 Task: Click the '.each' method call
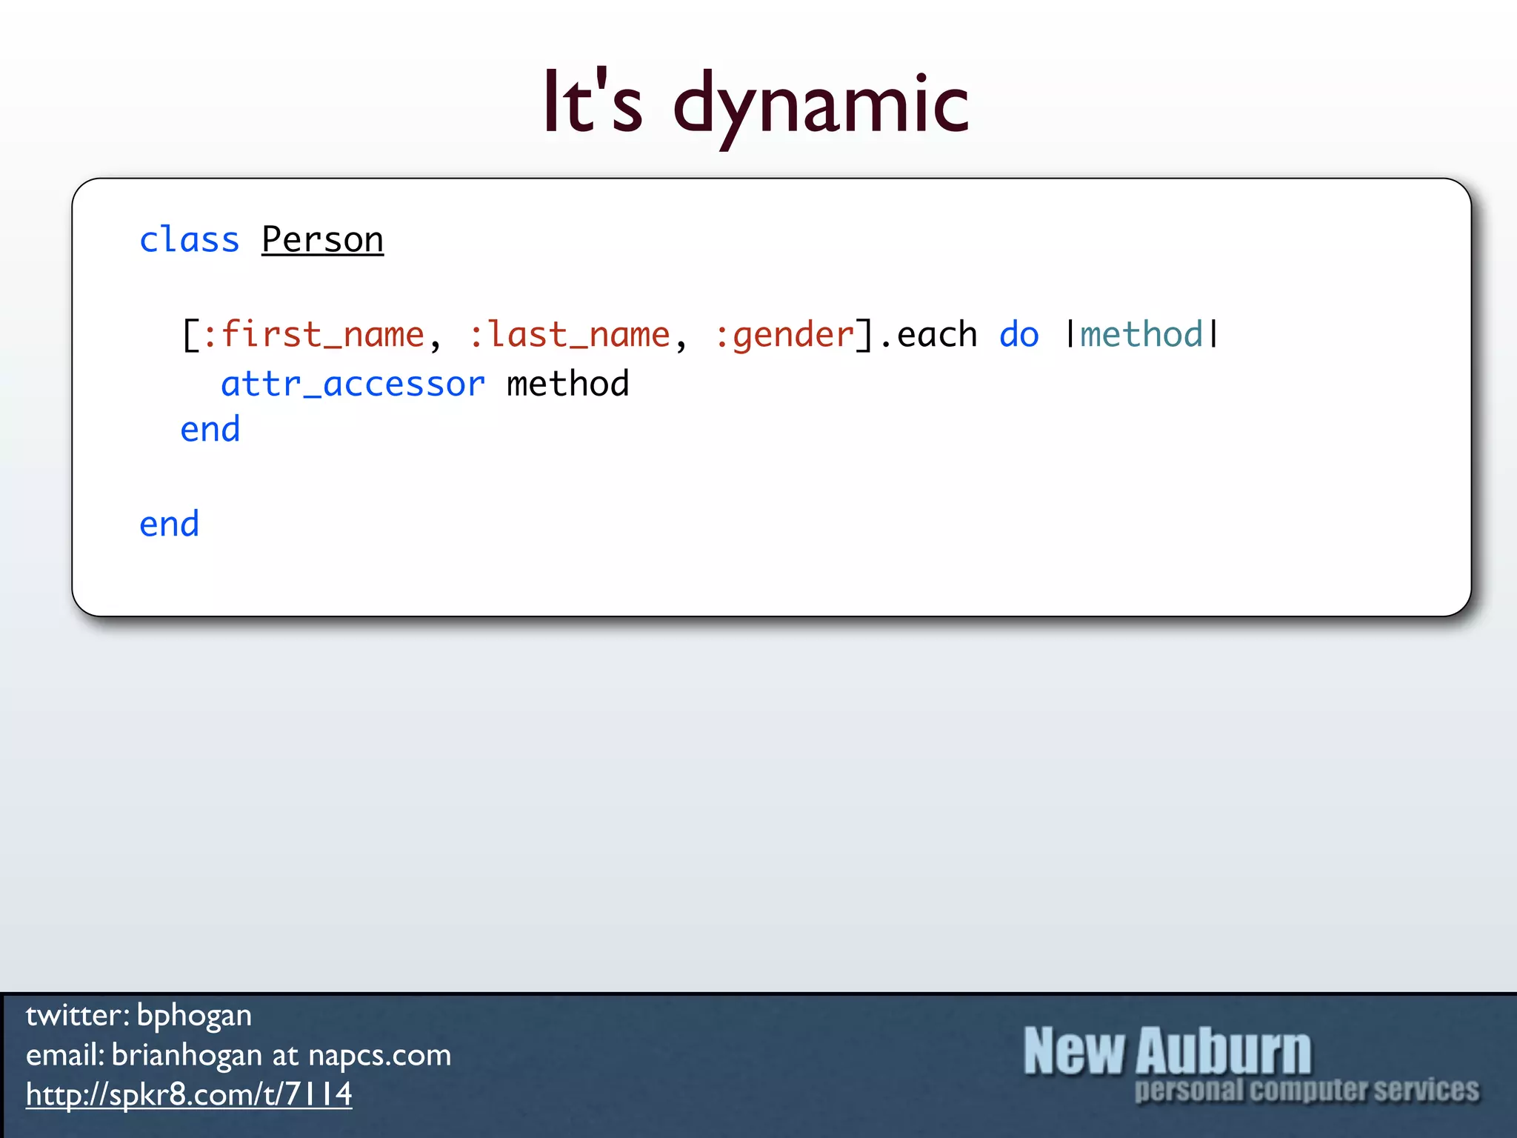[x=929, y=335]
